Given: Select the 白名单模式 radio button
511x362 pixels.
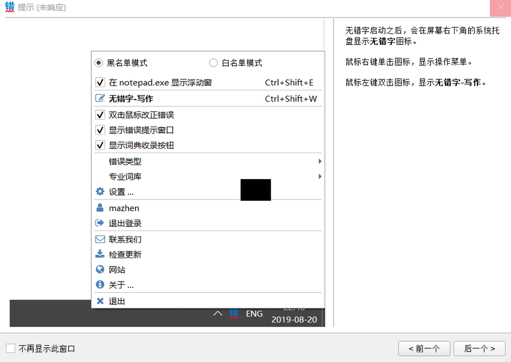Looking at the screenshot, I should point(213,62).
